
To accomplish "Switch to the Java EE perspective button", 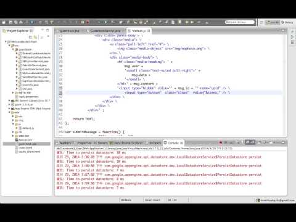I will 273,22.
